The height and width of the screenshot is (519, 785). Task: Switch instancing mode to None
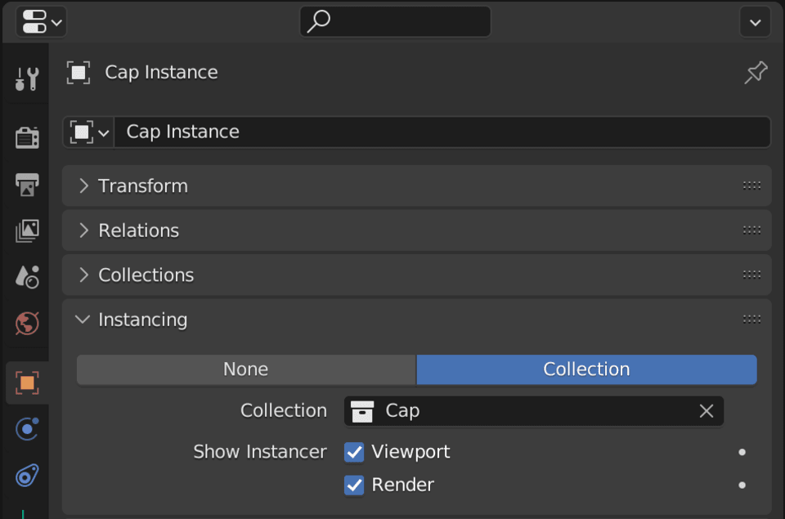(x=245, y=369)
